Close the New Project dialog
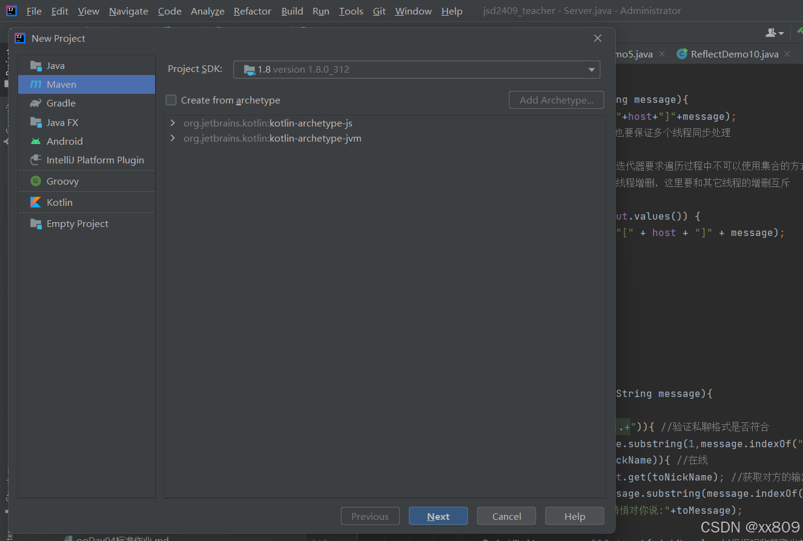Image resolution: width=803 pixels, height=541 pixels. (x=598, y=38)
